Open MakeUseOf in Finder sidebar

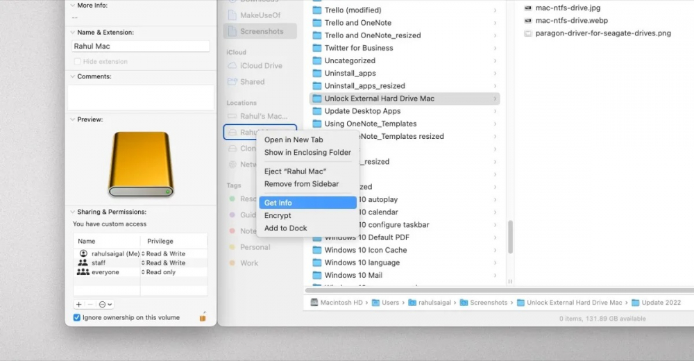260,15
